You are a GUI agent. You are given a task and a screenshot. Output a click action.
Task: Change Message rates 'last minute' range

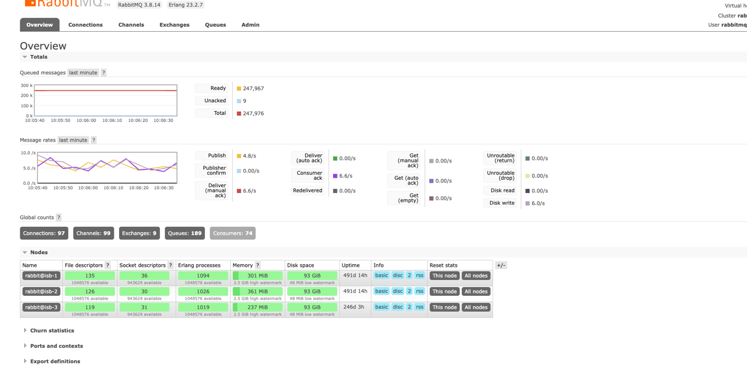73,140
